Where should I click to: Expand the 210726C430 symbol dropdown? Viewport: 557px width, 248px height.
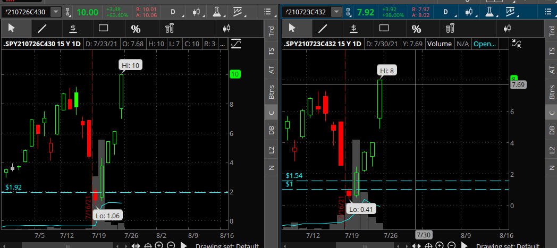(56, 12)
